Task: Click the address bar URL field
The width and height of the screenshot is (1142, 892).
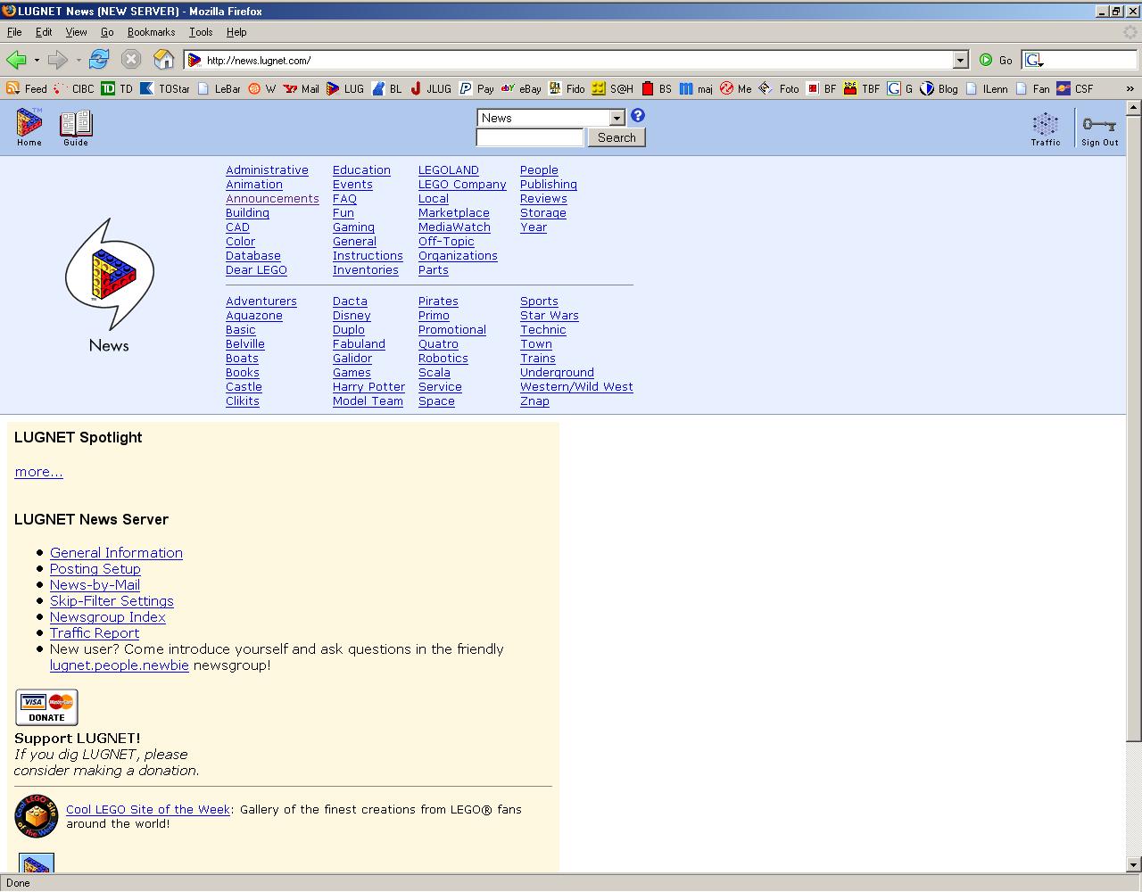Action: [x=577, y=60]
